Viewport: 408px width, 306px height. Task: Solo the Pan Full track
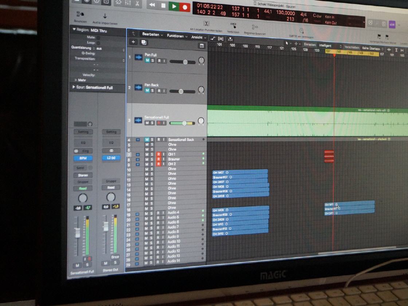(153, 60)
